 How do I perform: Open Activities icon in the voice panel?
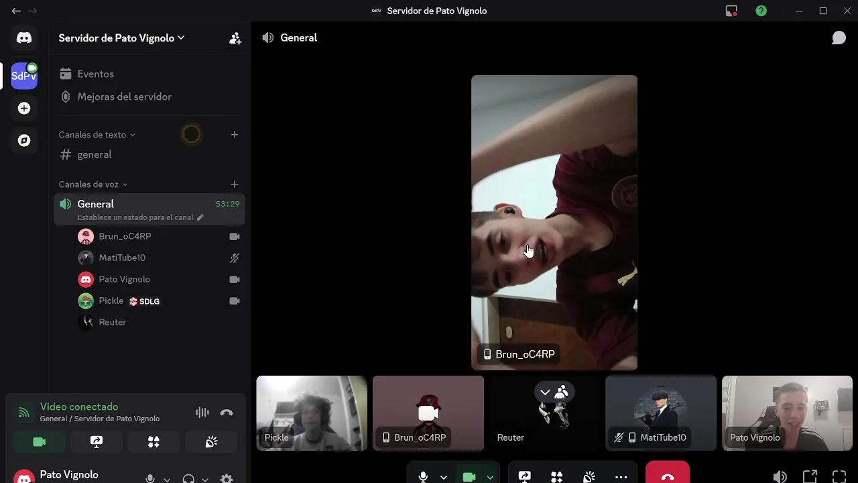[x=154, y=441]
